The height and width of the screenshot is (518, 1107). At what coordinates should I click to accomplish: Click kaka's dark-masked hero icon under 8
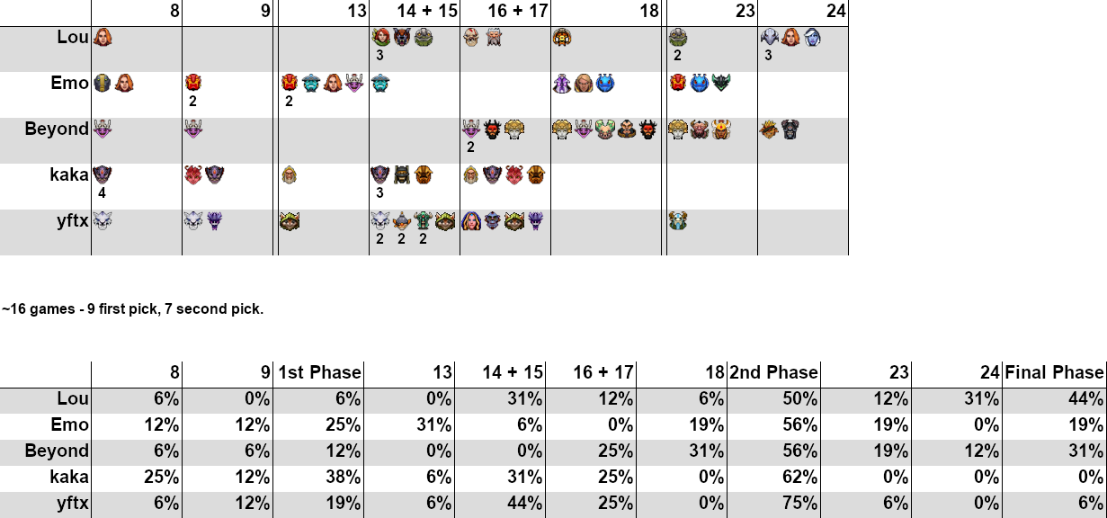pos(103,174)
